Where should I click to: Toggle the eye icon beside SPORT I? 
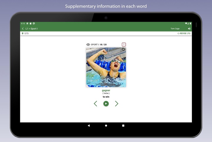(x=88, y=45)
